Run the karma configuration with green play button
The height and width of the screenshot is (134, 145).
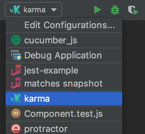pos(97,10)
